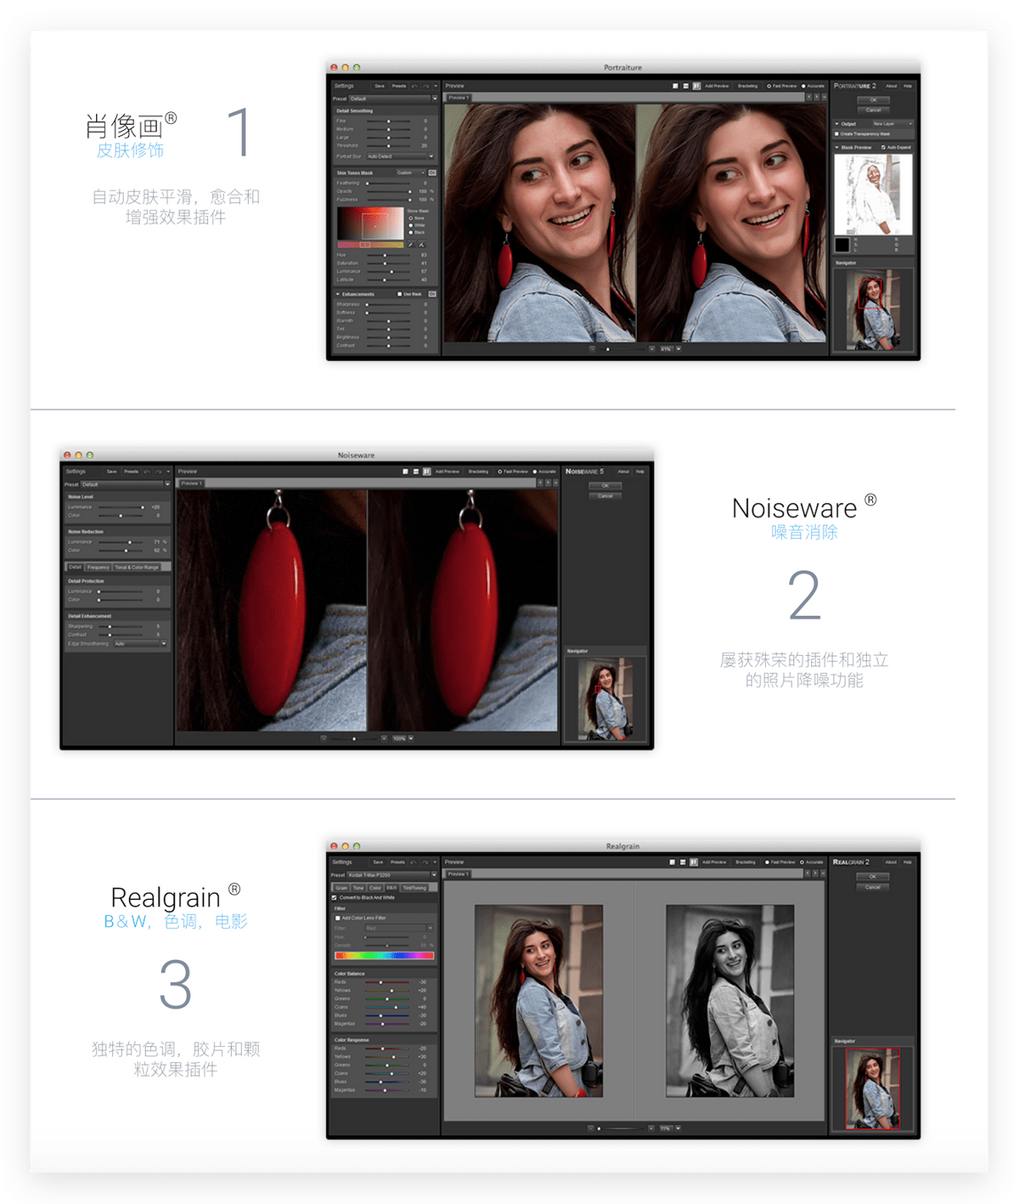The image size is (1019, 1204).
Task: Click next preview arrow in Portraiture tab bar
Action: tap(817, 97)
